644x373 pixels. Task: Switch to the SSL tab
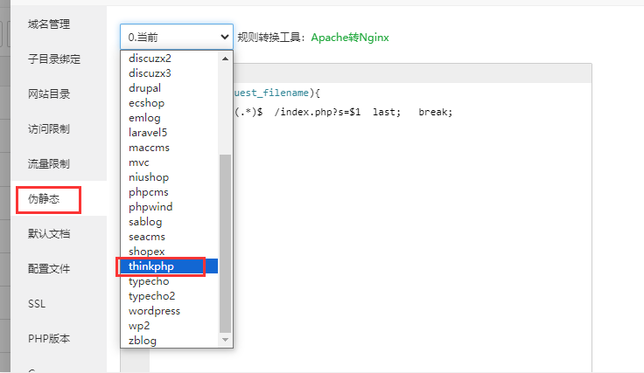click(37, 304)
